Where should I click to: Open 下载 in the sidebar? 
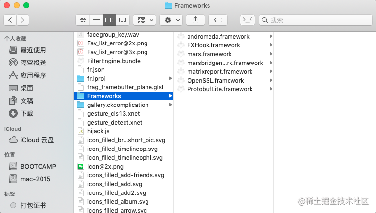tap(27, 113)
